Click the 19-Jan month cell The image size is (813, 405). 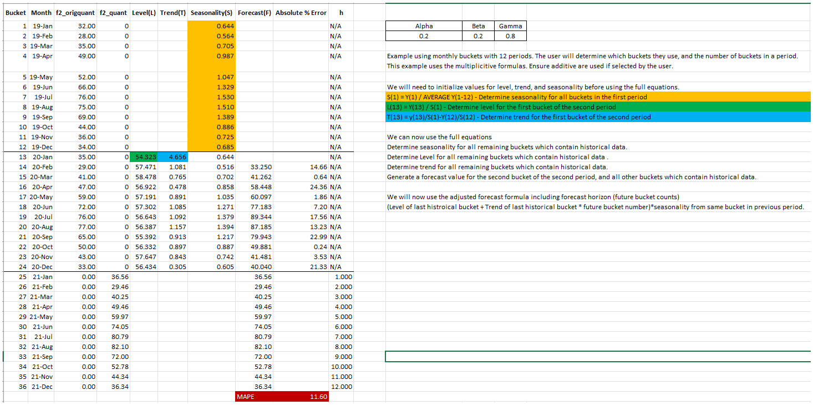pyautogui.click(x=42, y=26)
